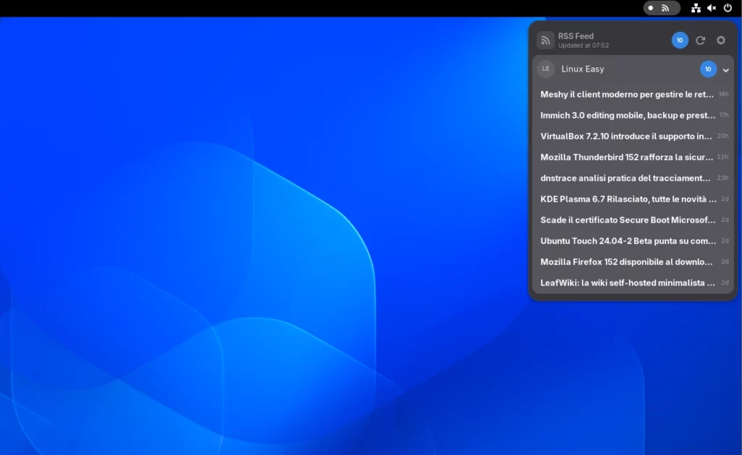Screen dimensions: 742x455
Task: Click the 14h timestamp on Meshy article
Action: point(724,95)
